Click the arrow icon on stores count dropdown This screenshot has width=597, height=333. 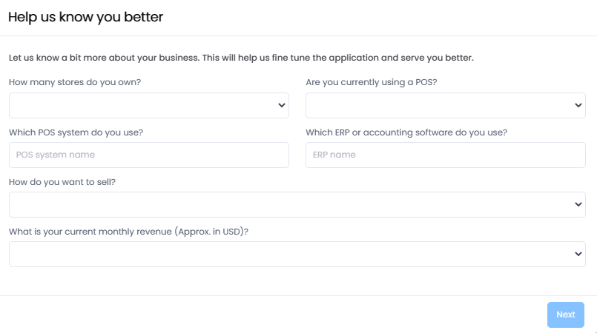[x=282, y=106]
